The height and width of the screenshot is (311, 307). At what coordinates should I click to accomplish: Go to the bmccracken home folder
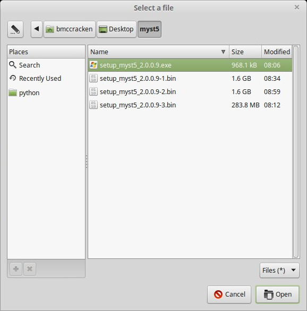click(x=70, y=29)
